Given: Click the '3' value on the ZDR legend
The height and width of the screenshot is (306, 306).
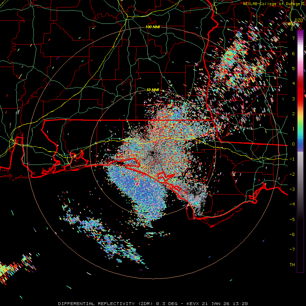Looking at the screenshot, I should tap(293, 99).
